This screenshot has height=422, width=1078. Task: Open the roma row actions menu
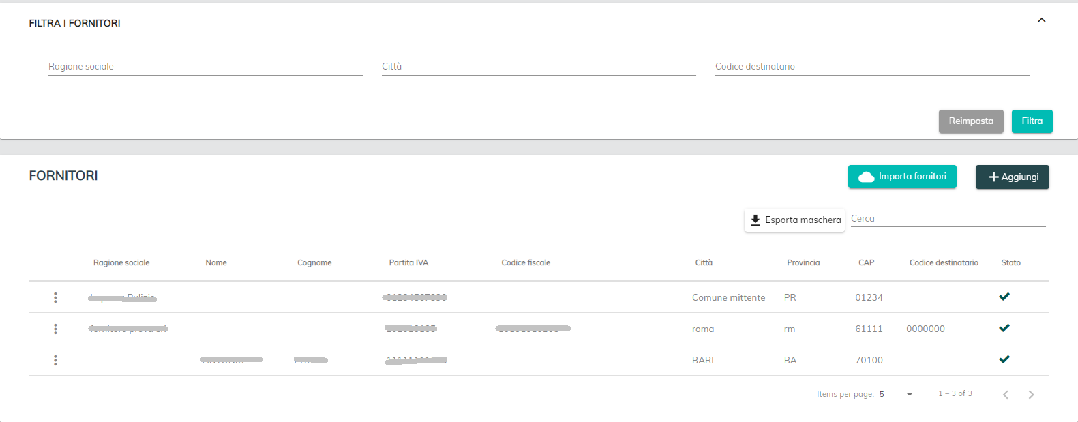(55, 329)
